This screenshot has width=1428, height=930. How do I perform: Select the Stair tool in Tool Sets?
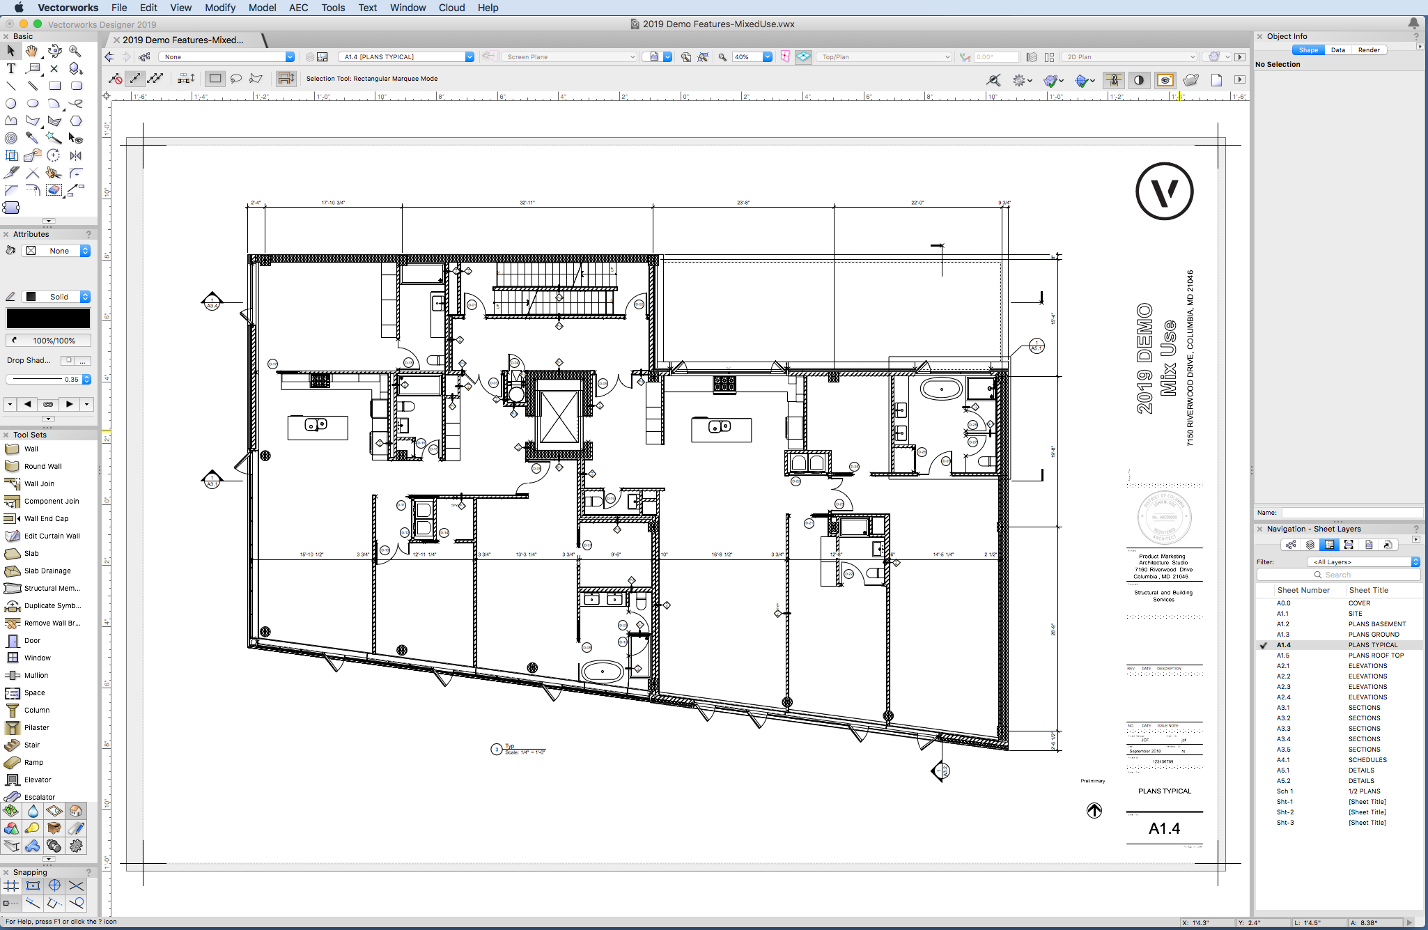tap(31, 745)
